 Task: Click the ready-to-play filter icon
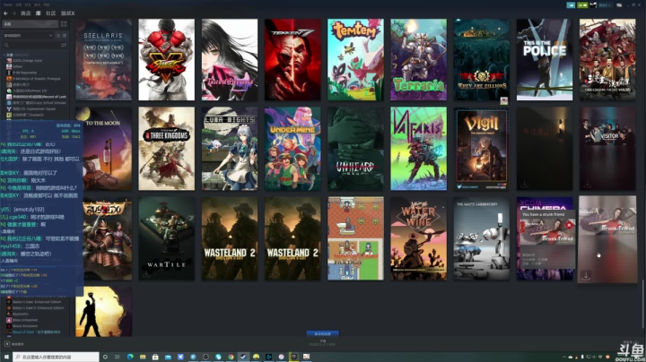(65, 35)
